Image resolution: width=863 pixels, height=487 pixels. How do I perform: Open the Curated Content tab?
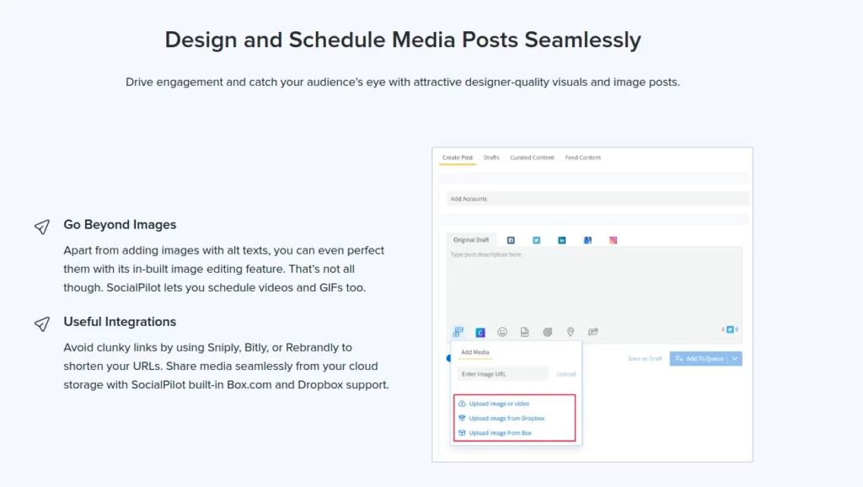[x=532, y=158]
